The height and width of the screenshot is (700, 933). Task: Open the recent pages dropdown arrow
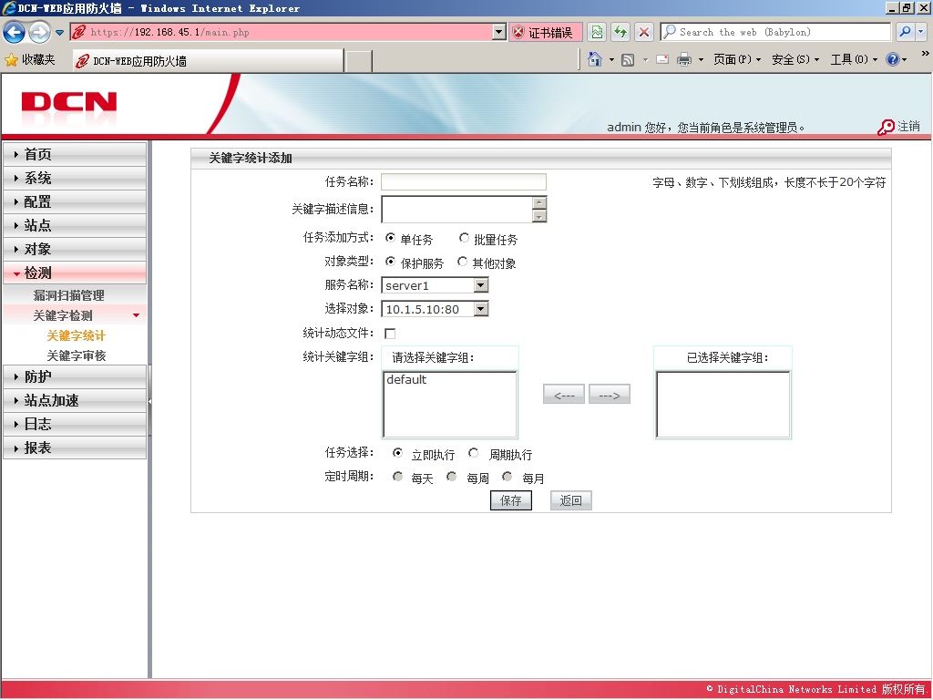(x=59, y=33)
